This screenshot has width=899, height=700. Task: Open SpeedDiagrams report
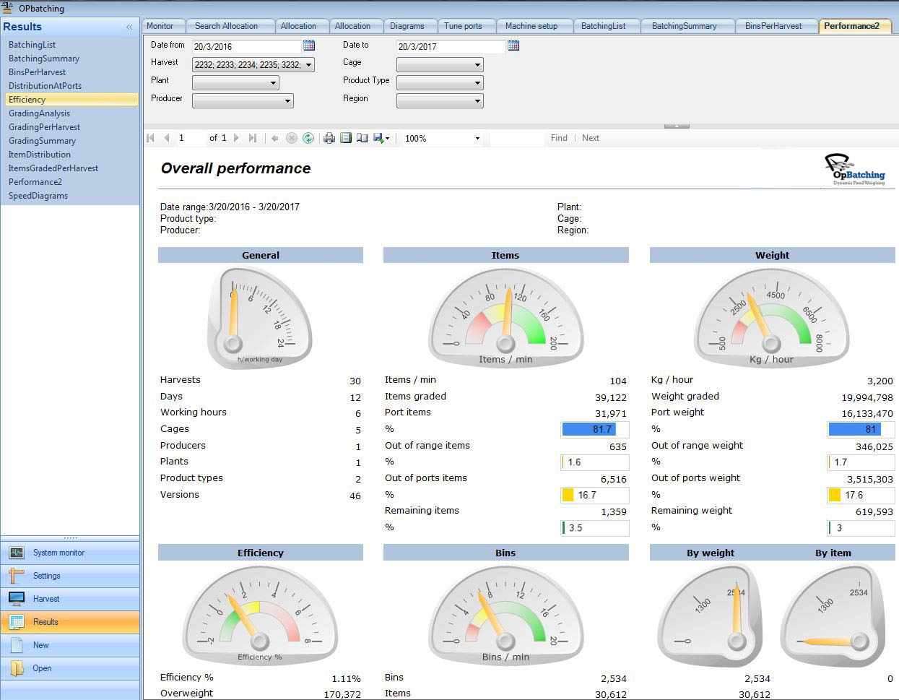coord(38,196)
